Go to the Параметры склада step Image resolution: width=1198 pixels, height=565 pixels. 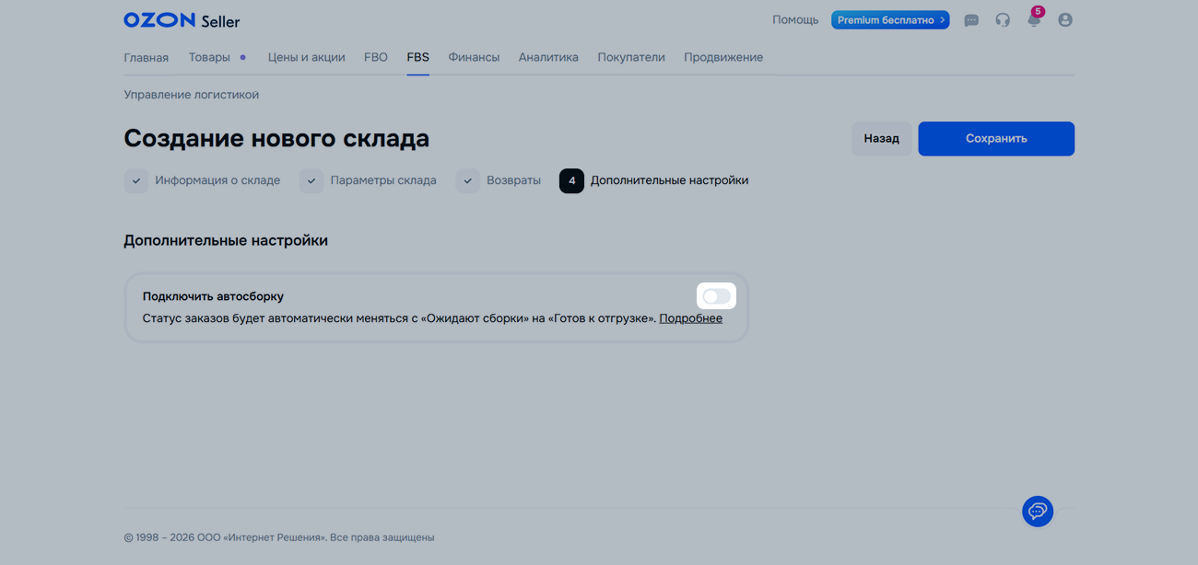pyautogui.click(x=382, y=181)
